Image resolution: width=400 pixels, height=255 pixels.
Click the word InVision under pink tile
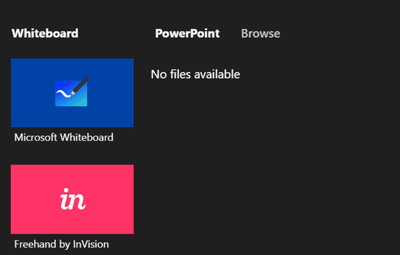coord(91,244)
